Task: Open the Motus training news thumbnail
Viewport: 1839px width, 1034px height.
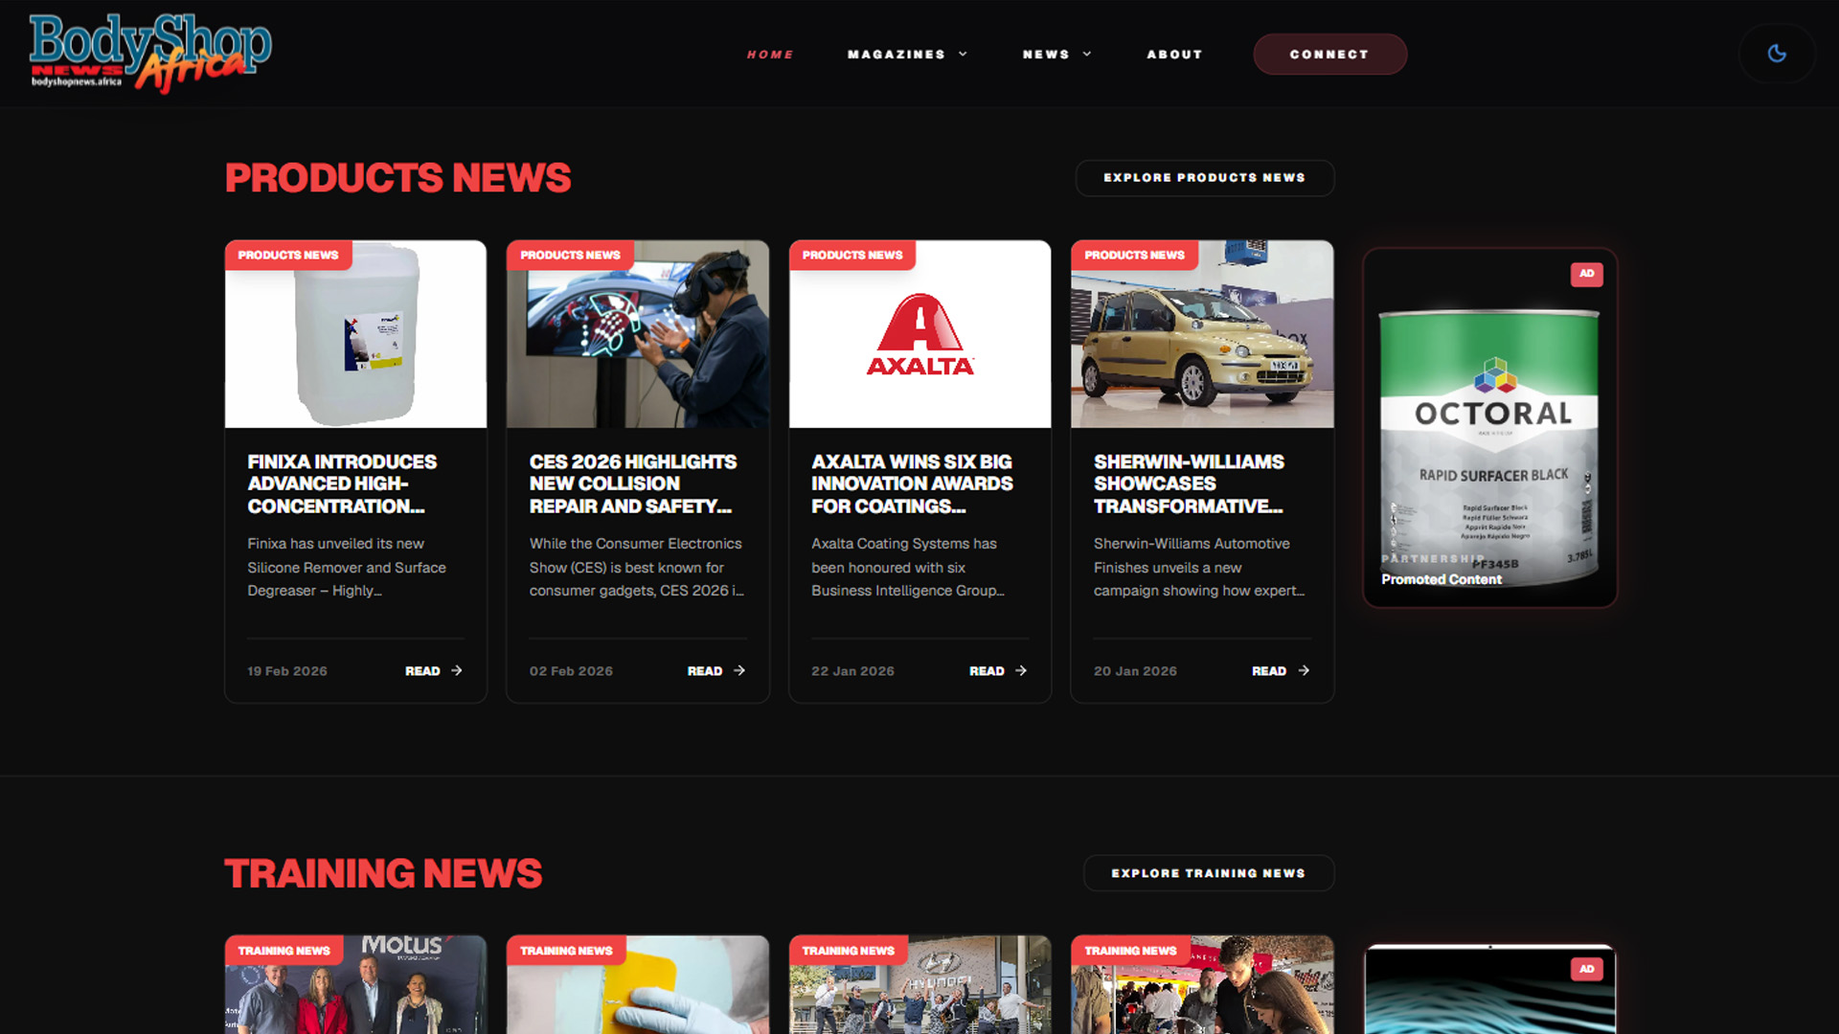Action: point(355,985)
